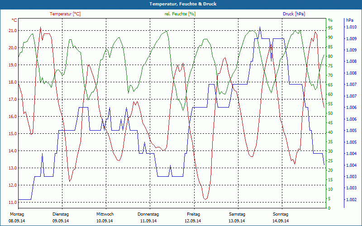
Task: Click the 'Samstag' day label
Action: pyautogui.click(x=237, y=214)
